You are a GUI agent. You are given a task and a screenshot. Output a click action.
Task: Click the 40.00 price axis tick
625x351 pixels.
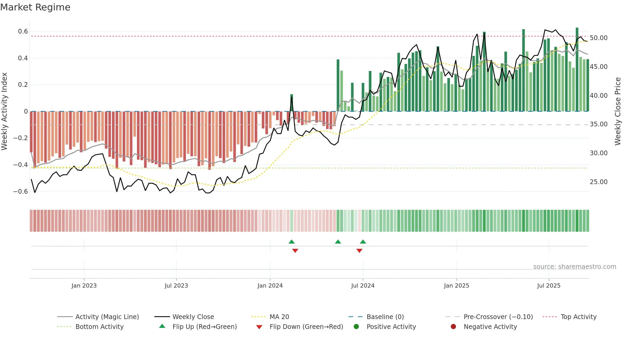coord(598,96)
